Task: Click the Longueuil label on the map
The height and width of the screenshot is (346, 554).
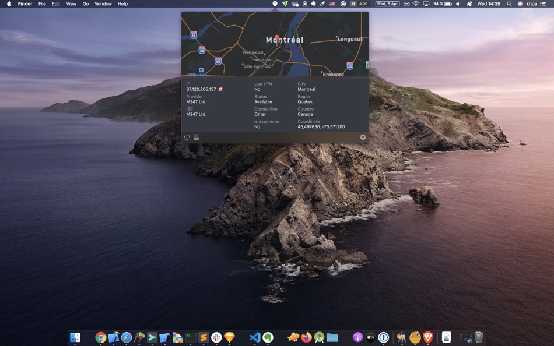Action: pos(350,39)
